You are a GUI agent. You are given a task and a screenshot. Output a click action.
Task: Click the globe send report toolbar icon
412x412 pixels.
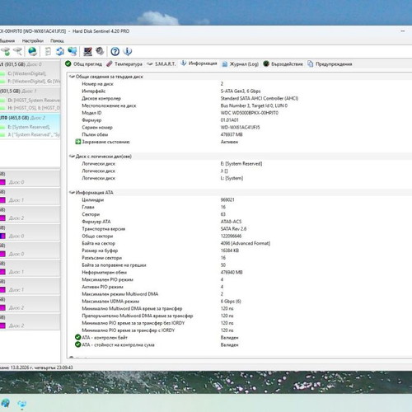(33, 51)
